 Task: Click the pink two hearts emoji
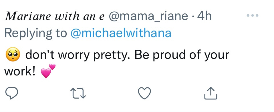tap(48, 71)
